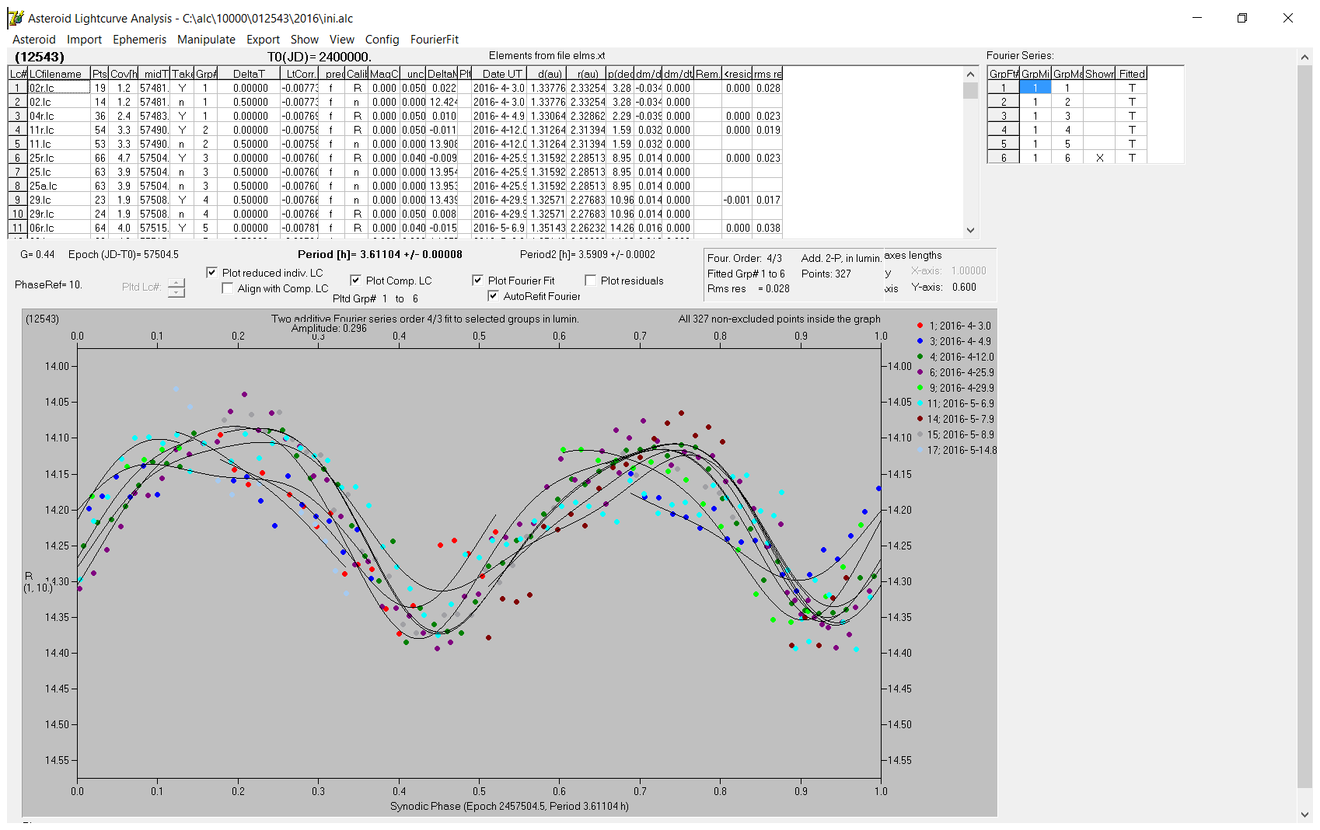Open the View menu

[341, 40]
